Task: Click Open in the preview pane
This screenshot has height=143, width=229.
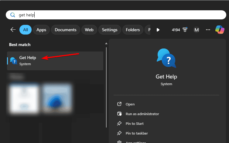Action: click(x=130, y=104)
